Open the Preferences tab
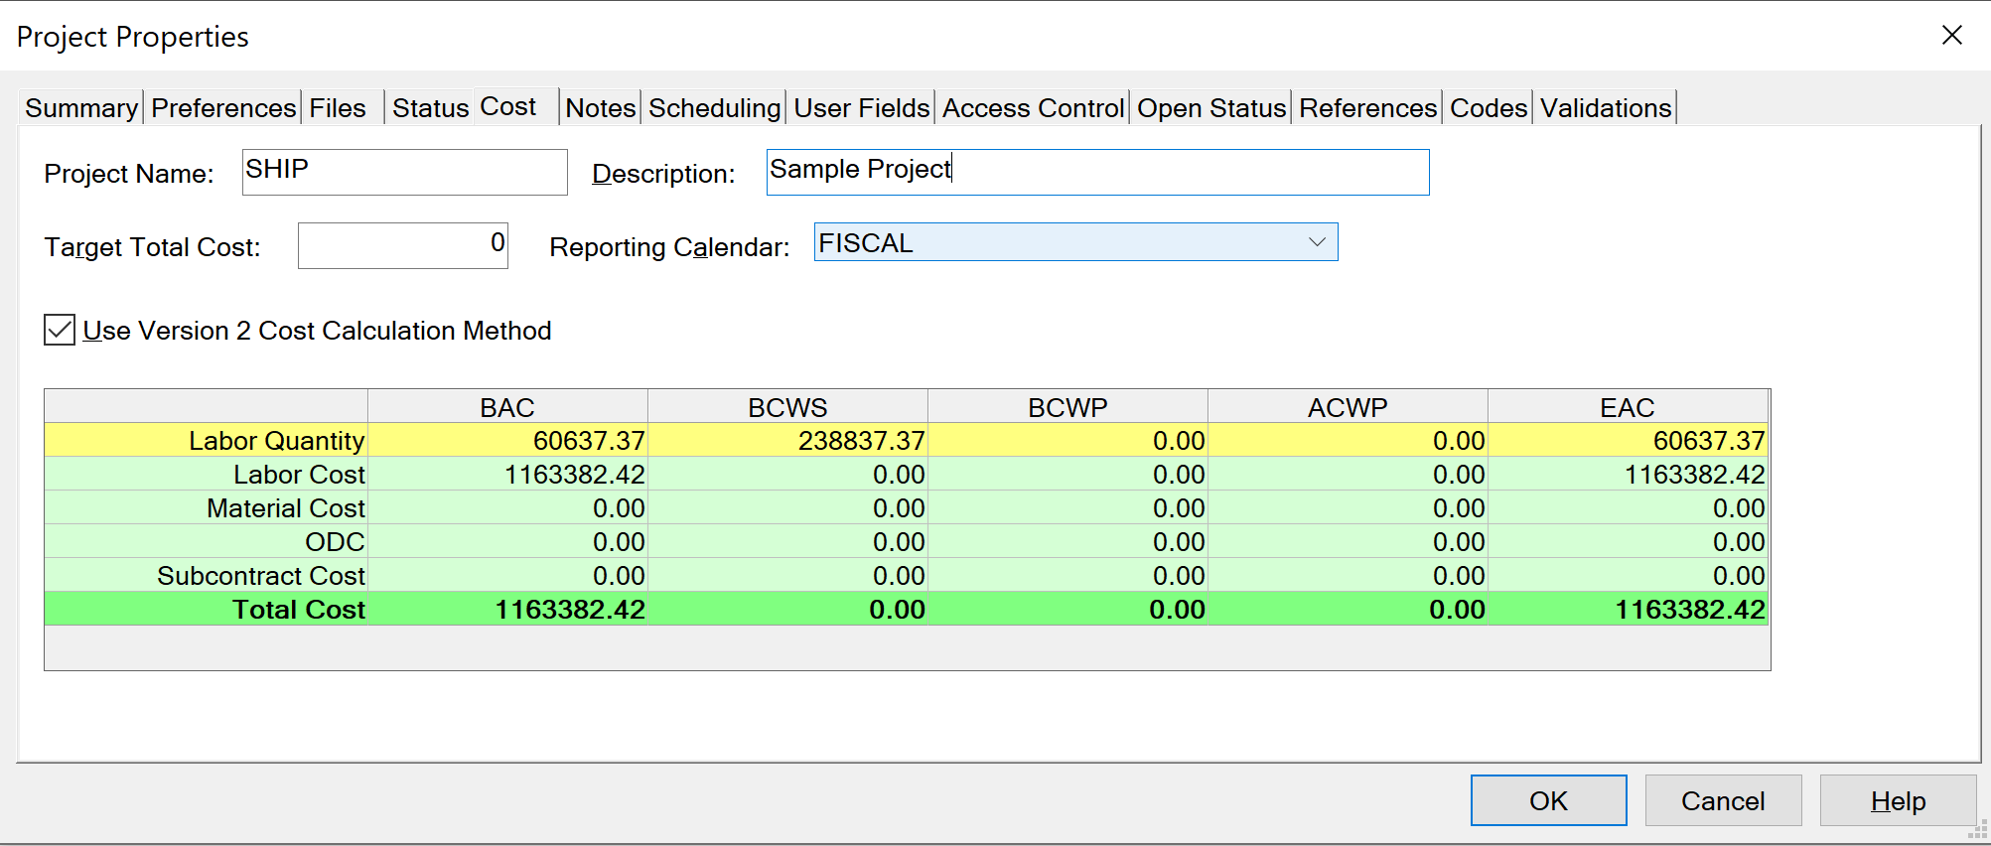The width and height of the screenshot is (1991, 846). tap(223, 107)
